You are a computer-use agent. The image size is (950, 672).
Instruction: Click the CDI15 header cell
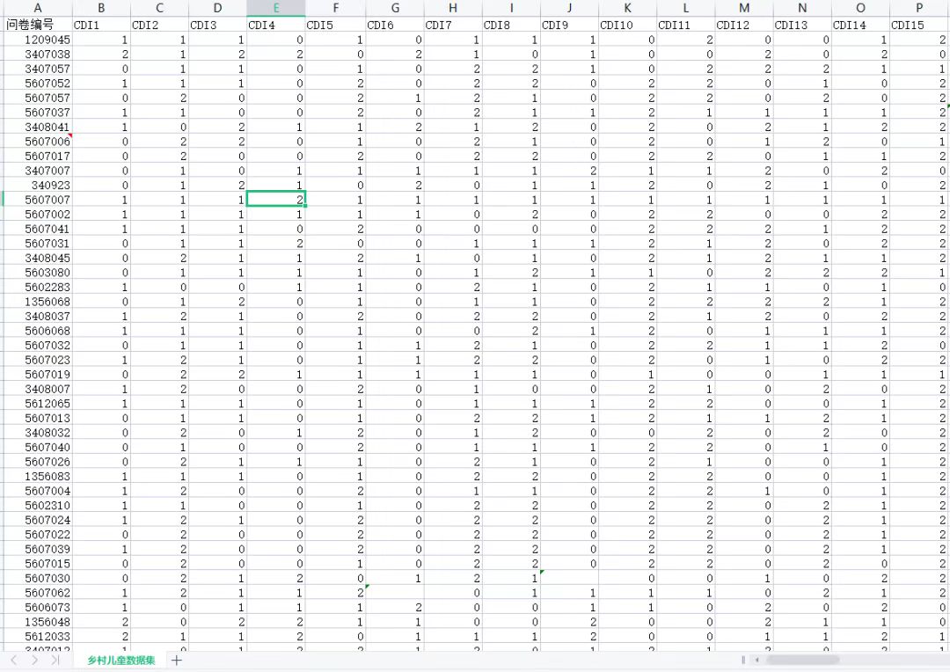tap(919, 25)
